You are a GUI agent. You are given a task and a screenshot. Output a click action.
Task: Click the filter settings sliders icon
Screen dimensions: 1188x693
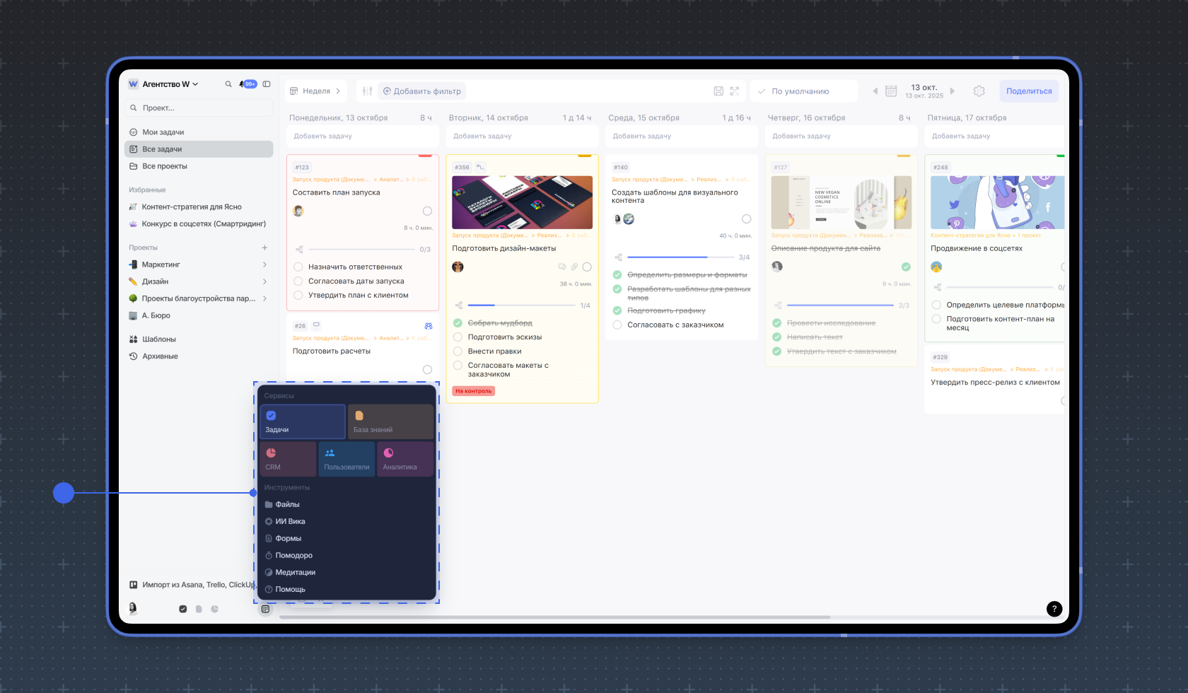tap(367, 91)
